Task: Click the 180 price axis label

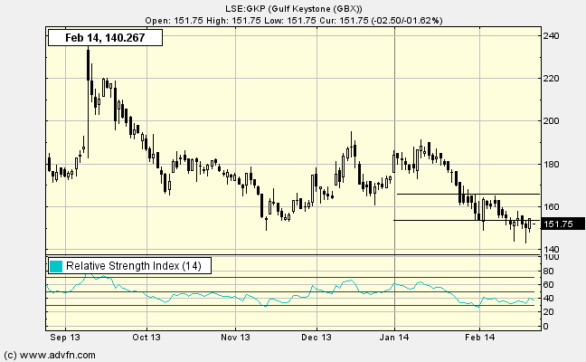Action: pos(552,164)
